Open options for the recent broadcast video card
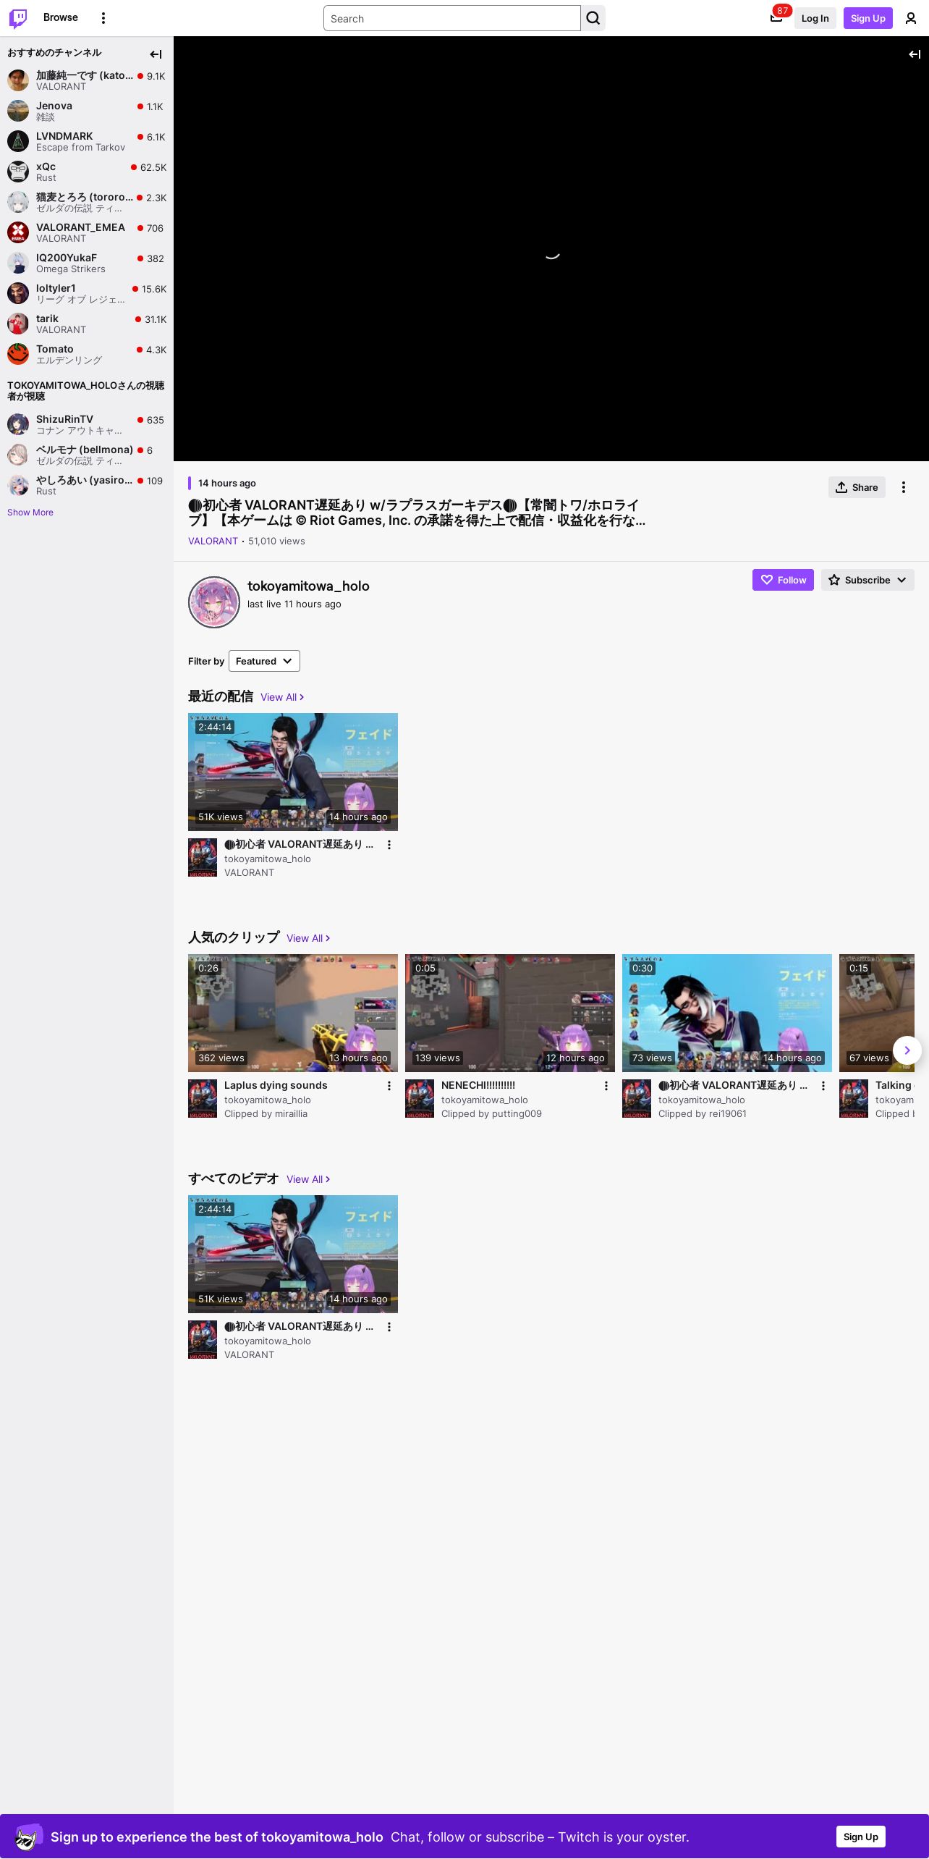929x1859 pixels. [x=389, y=845]
